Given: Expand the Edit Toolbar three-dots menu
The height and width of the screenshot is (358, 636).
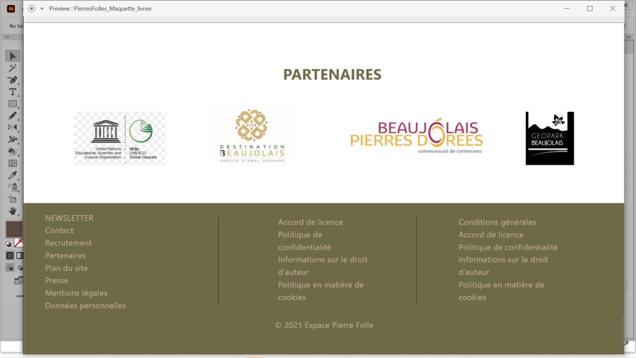Looking at the screenshot, I should 19,296.
